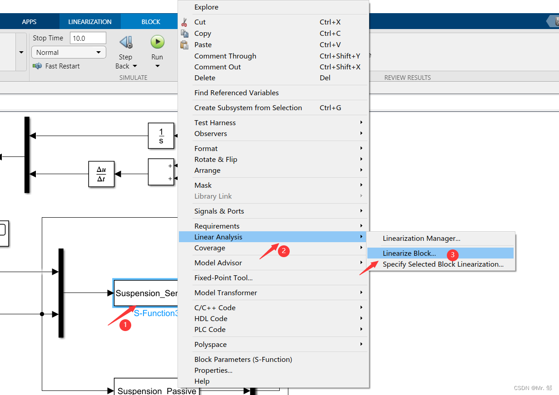Select the sum block with plus signs

[x=161, y=172]
